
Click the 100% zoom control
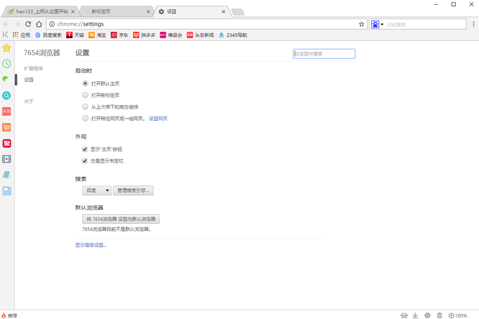click(x=457, y=315)
